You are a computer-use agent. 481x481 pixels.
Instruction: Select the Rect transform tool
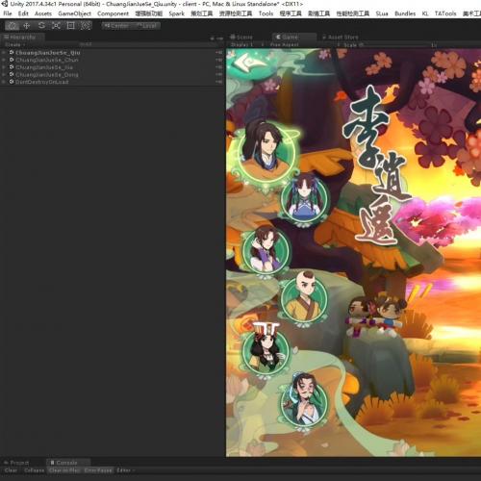(x=71, y=26)
